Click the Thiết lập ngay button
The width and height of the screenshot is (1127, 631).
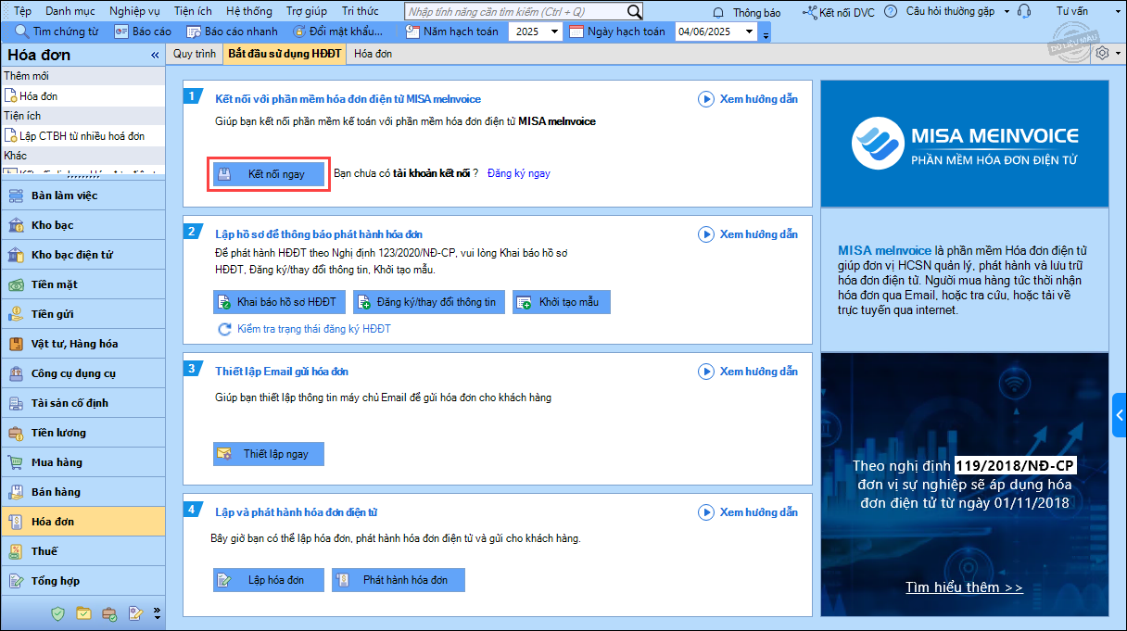coord(269,454)
